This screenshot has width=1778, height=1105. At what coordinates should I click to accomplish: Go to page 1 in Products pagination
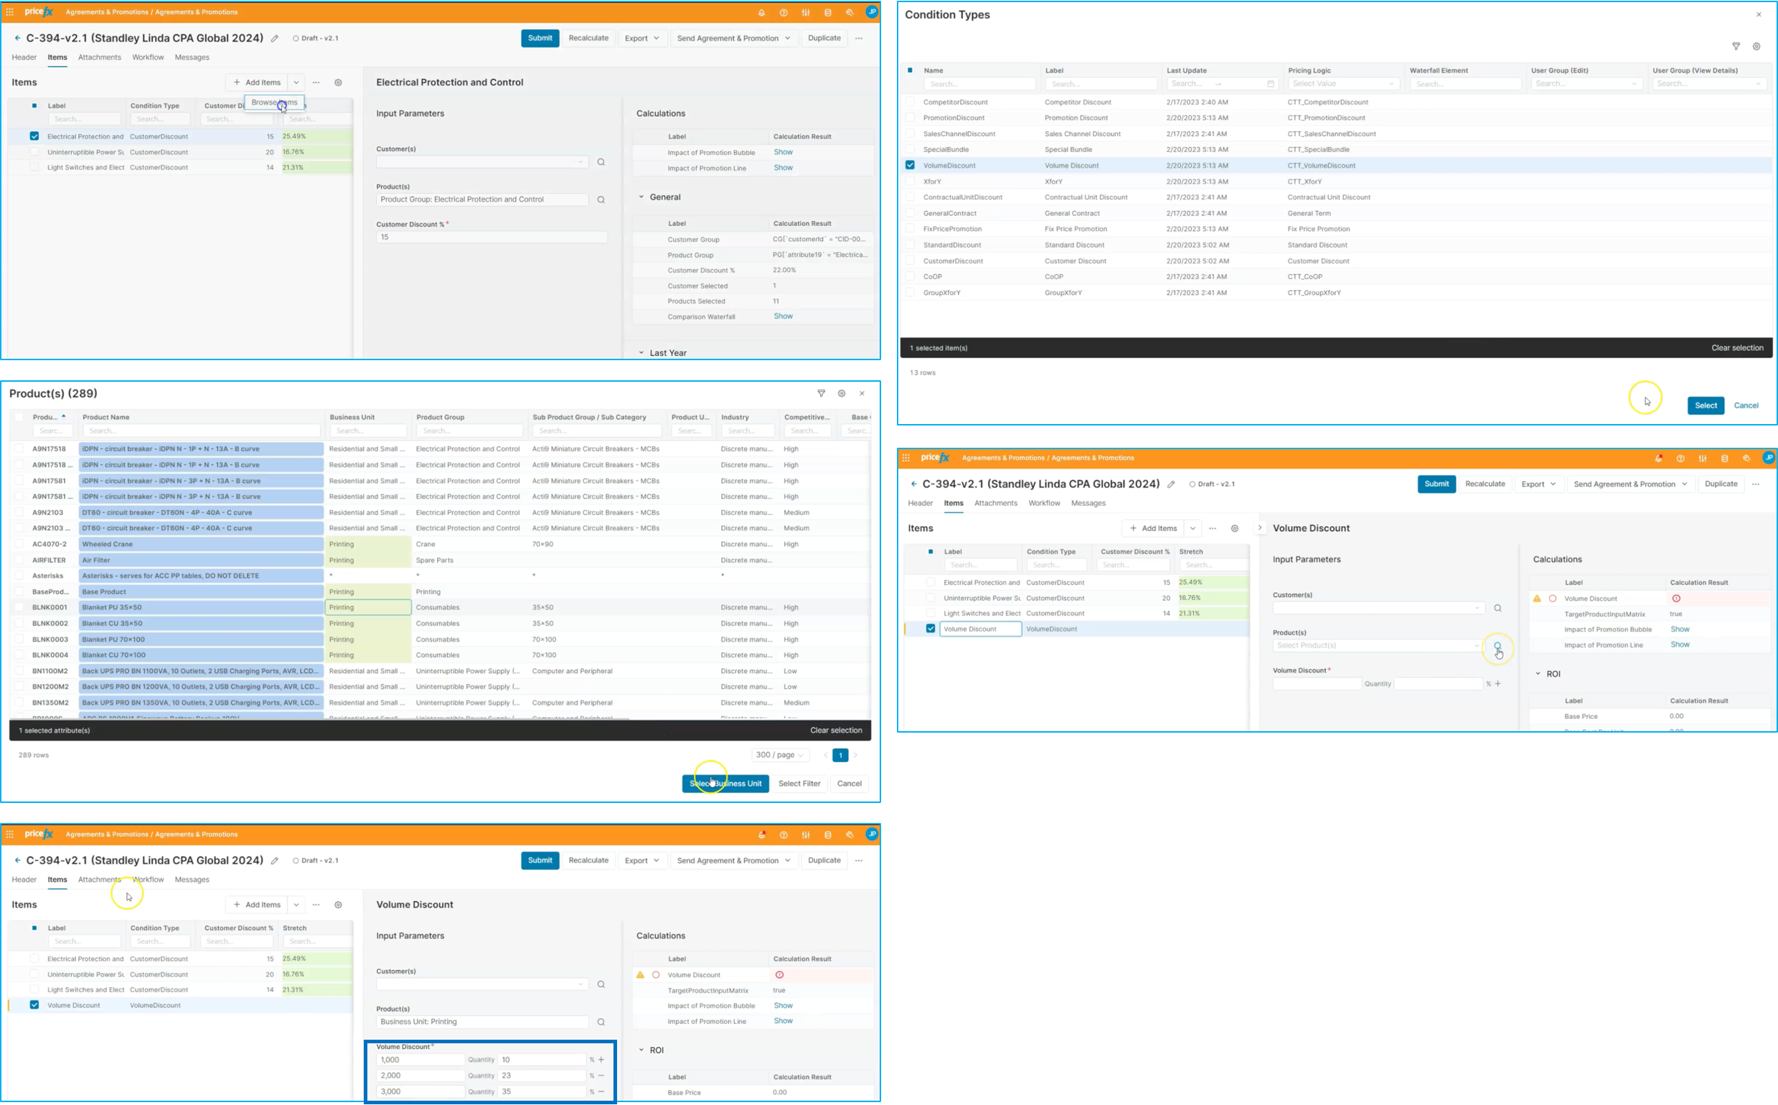pyautogui.click(x=840, y=756)
